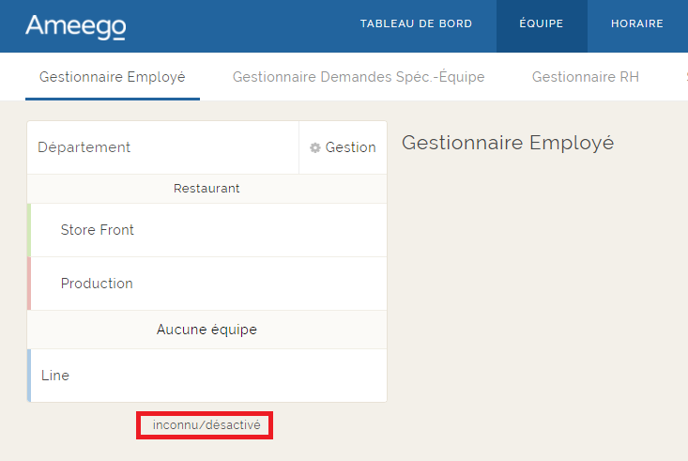The height and width of the screenshot is (461, 688).
Task: Click the Gestionnaire Employé page heading
Action: click(x=507, y=143)
